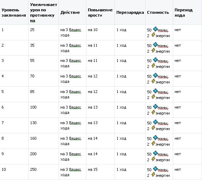This screenshot has height=180, width=202.
Task: Click the energy lightning icon in level 2 row
Action: click(x=153, y=51)
